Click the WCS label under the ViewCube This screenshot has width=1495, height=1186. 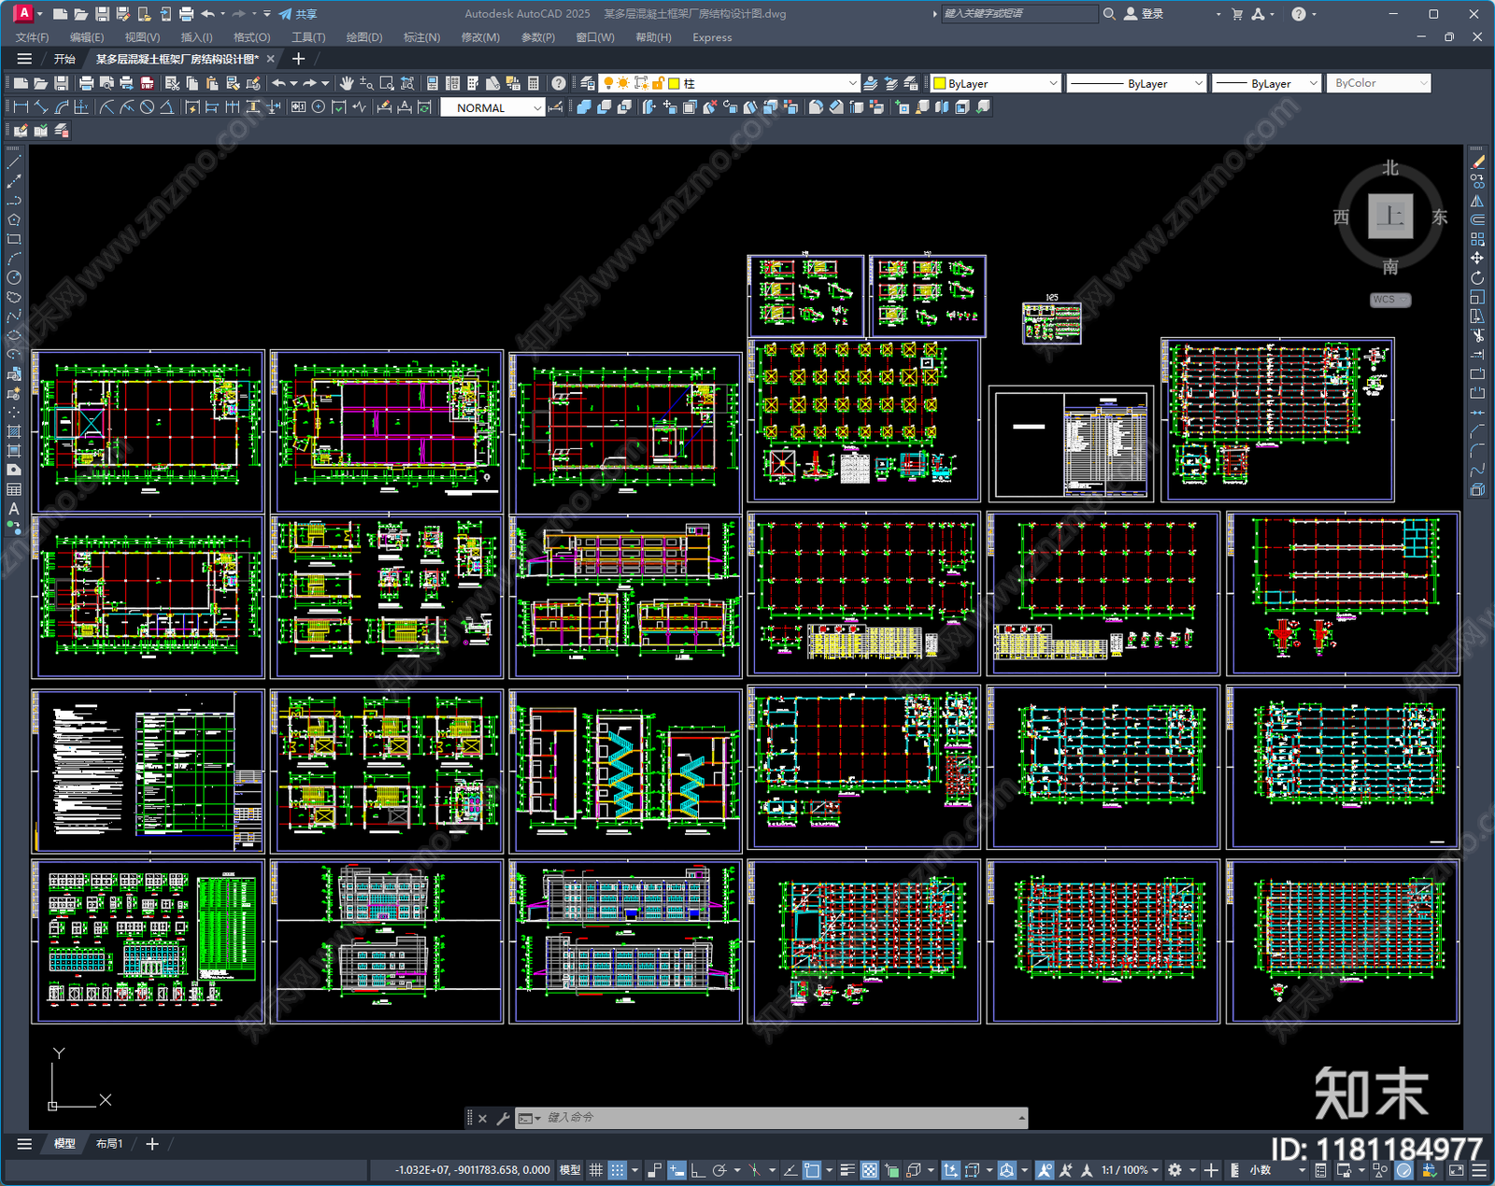(1389, 300)
